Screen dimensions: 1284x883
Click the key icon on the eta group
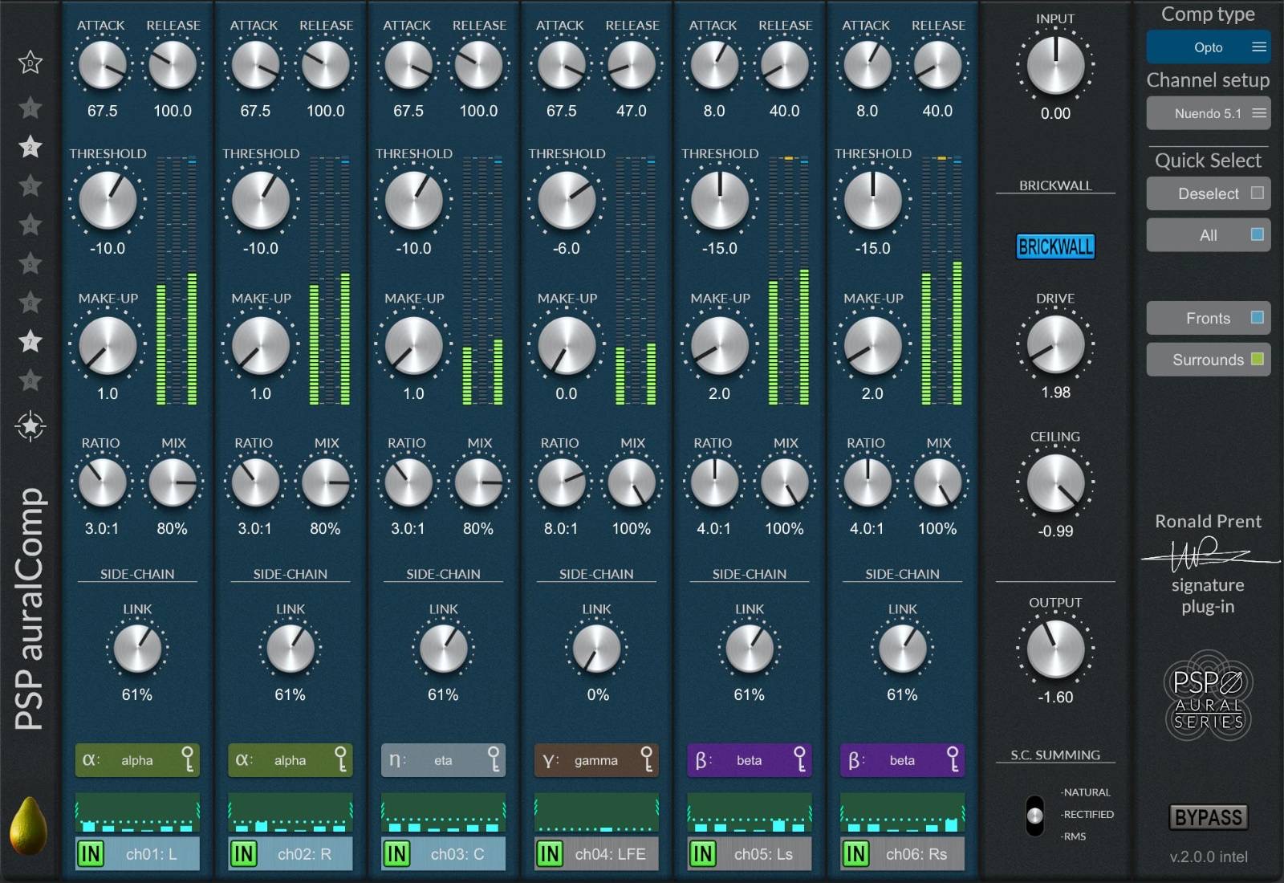coord(494,759)
